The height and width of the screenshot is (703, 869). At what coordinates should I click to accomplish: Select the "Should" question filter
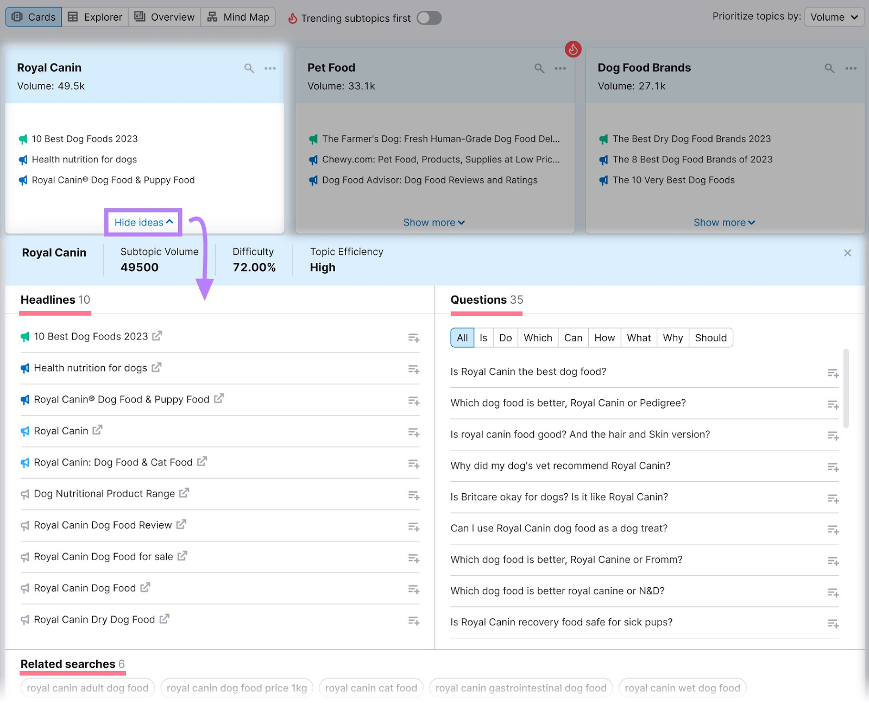[710, 337]
